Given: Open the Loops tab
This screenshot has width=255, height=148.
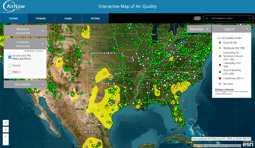Looking at the screenshot, I should [68, 18].
